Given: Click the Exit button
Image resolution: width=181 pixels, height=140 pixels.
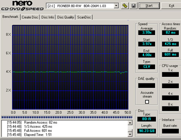Looking at the screenshot, I should click(171, 6).
